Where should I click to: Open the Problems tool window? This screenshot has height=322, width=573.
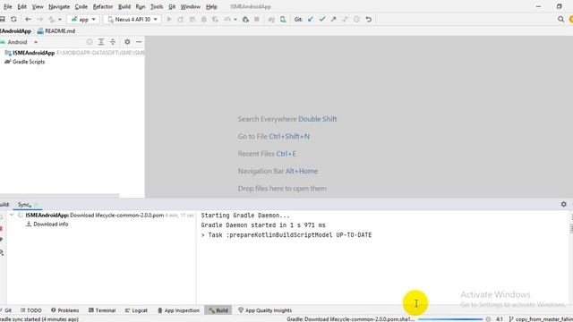tap(65, 310)
